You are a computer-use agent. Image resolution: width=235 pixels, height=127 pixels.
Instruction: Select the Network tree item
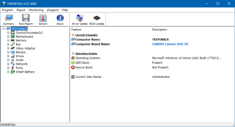(x=22, y=64)
